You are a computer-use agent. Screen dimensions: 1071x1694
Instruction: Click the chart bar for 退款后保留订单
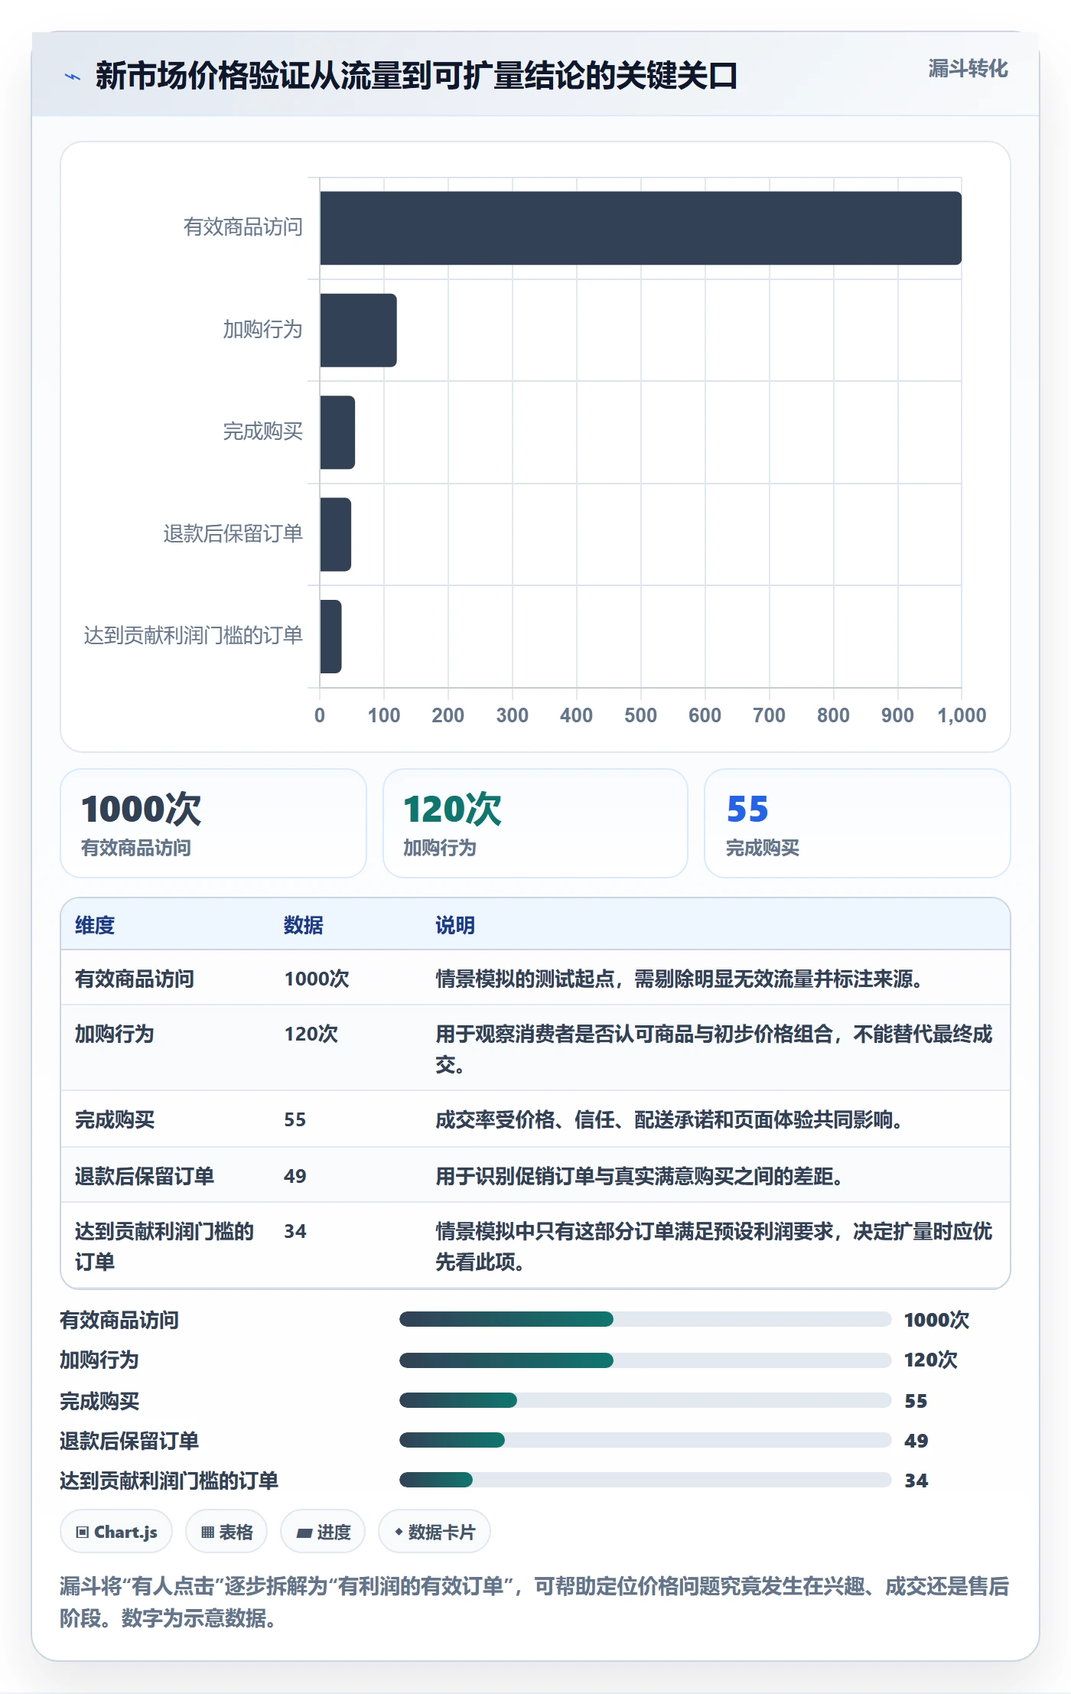pyautogui.click(x=335, y=534)
